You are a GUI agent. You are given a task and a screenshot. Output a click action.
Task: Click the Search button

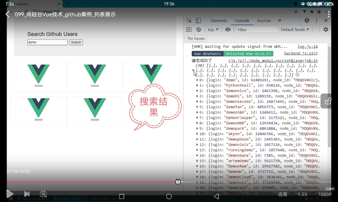tap(76, 42)
